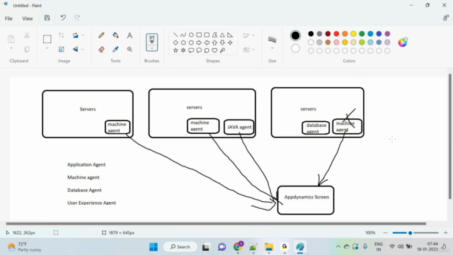Click the horizontal canvas scrollbar
This screenshot has width=453, height=255.
tap(216, 224)
